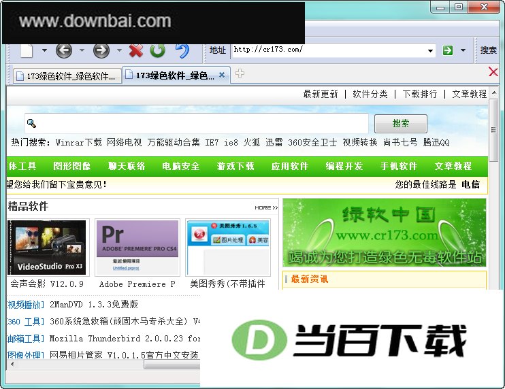Open the 图形图像 navigation menu item
Viewport: 505px width, 389px height.
(72, 166)
